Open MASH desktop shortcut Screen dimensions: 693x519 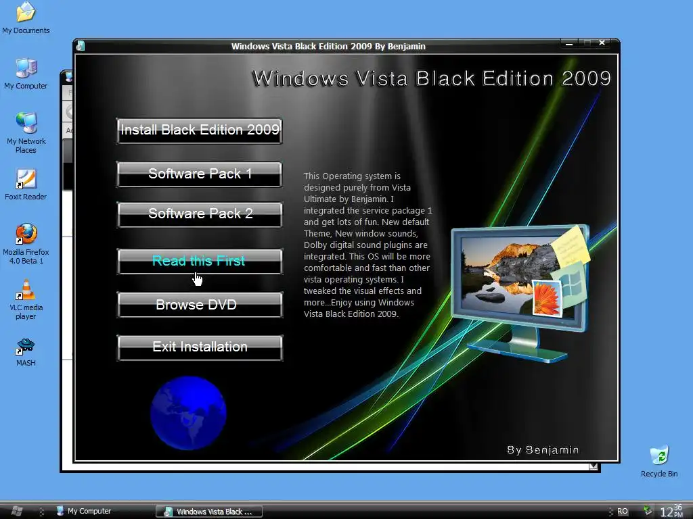pyautogui.click(x=26, y=351)
